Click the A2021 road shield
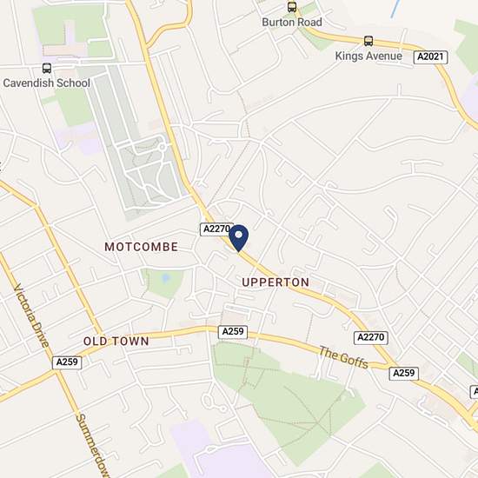Image resolution: width=478 pixels, height=478 pixels. pyautogui.click(x=430, y=57)
